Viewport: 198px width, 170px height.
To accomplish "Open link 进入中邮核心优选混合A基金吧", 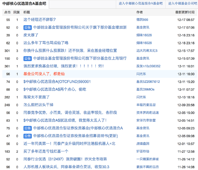I will point(141,4).
